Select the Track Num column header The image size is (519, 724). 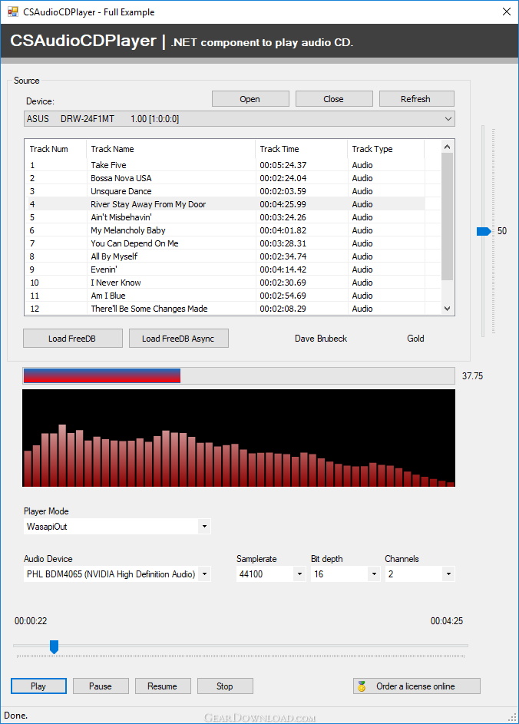[x=55, y=149]
